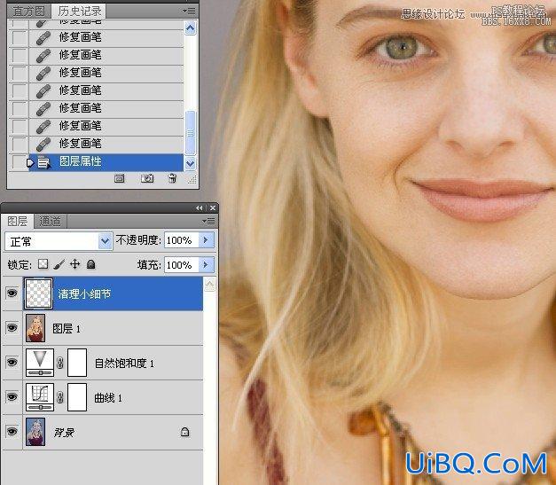Select the 背景 layer name

point(64,433)
